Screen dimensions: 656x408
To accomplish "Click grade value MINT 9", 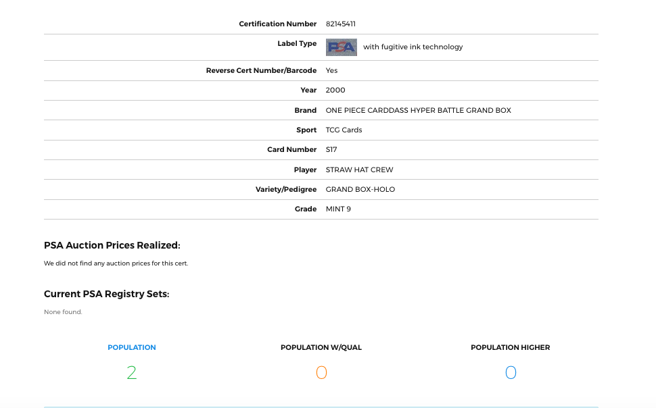I will [338, 209].
